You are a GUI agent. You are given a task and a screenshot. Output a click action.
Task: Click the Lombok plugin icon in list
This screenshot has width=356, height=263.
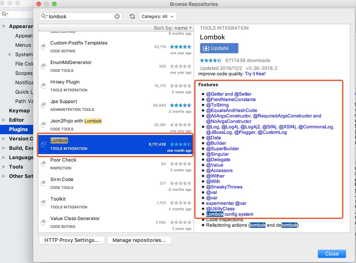pyautogui.click(x=44, y=144)
